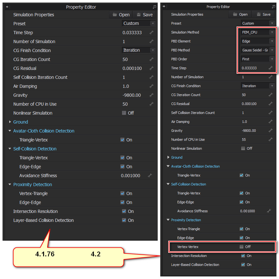This screenshot has width=279, height=279.
Task: Click the Open button in the left panel
Action: tap(121, 15)
